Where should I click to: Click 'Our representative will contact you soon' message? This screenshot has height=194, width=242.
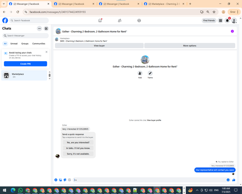tap(215, 170)
